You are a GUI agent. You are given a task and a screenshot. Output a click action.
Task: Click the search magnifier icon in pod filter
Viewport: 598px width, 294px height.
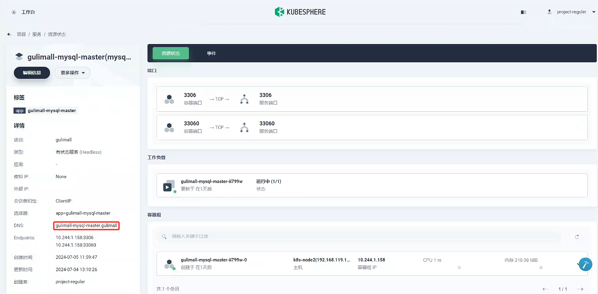click(164, 237)
